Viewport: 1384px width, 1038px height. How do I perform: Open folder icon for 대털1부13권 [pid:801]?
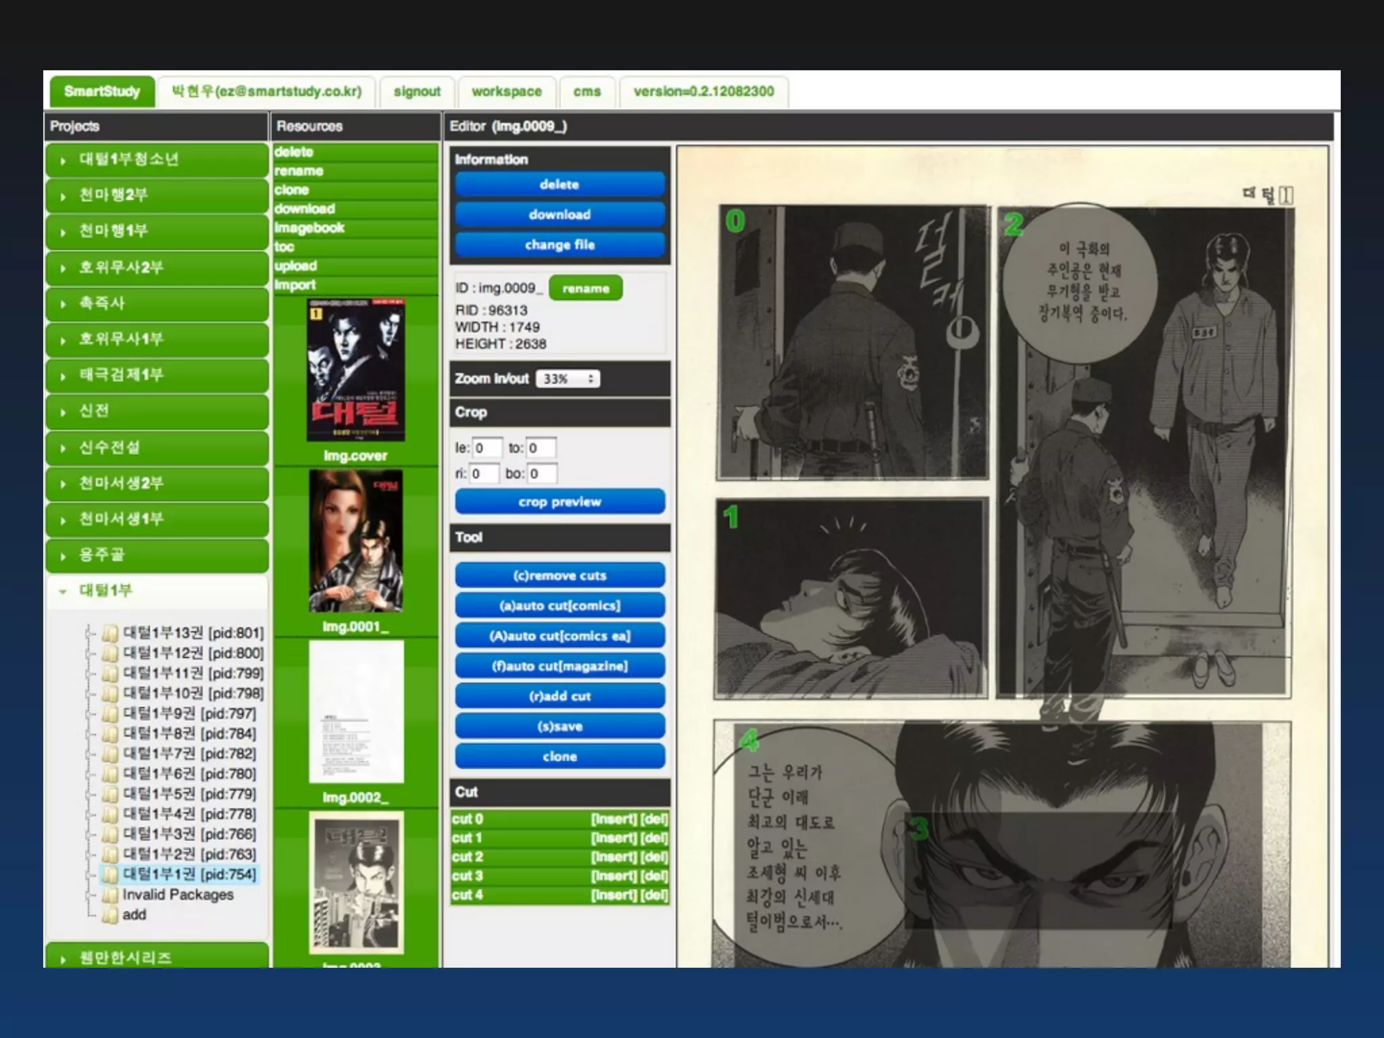109,633
